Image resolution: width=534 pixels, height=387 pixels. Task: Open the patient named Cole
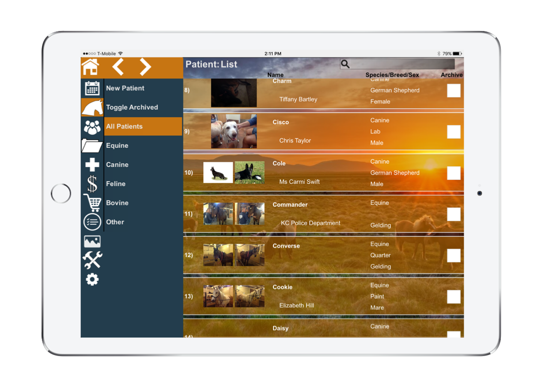[279, 163]
